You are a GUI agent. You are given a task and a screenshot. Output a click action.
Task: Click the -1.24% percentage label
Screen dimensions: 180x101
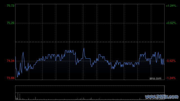point(171,78)
